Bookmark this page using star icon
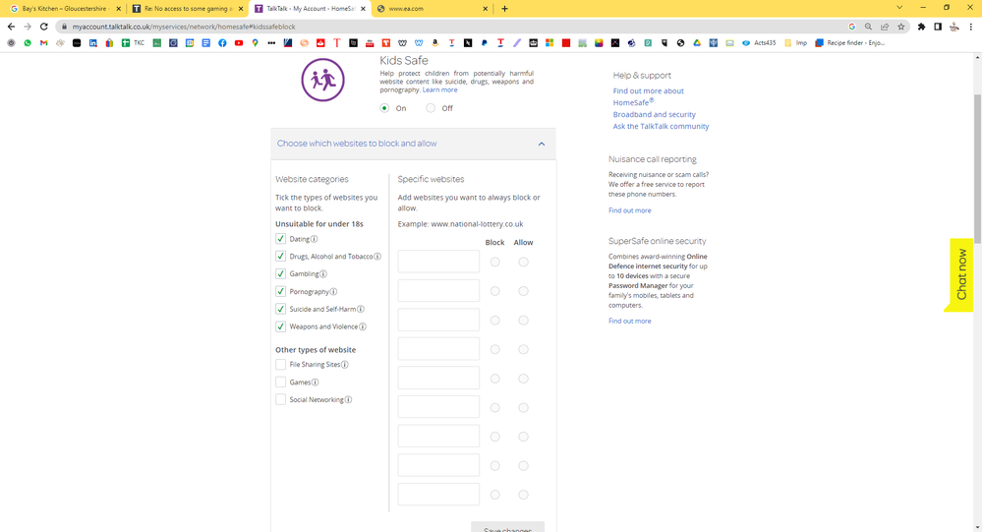982x532 pixels. [900, 27]
